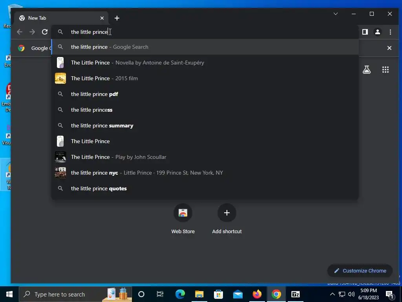402x302 pixels.
Task: Pick the 'the little princess' suggestion
Action: [x=205, y=110]
